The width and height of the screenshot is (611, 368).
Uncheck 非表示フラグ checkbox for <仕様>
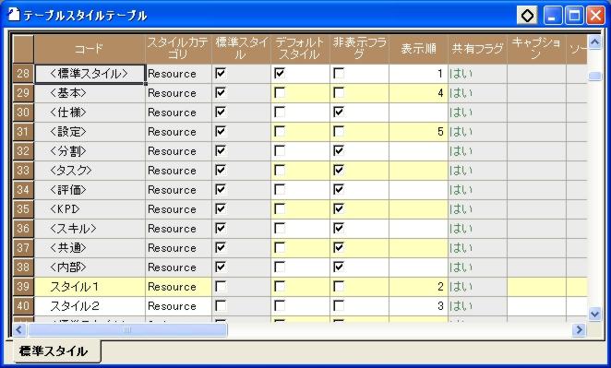[339, 113]
